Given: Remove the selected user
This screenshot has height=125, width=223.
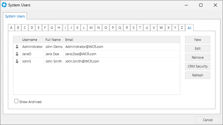Looking at the screenshot, I should (x=198, y=57).
